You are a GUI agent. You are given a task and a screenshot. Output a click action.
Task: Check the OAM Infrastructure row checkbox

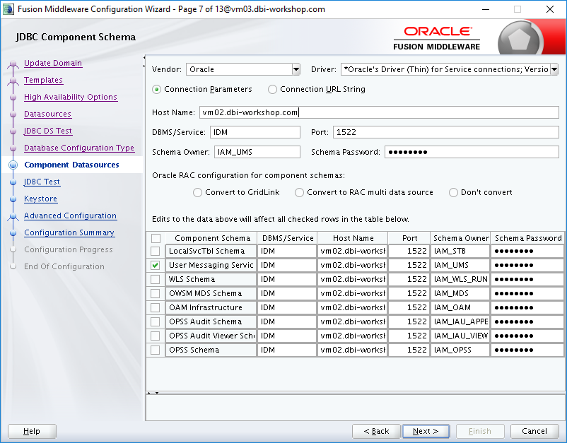pos(156,307)
